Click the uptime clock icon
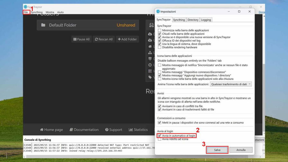Image resolution: width=288 pixels, height=162 pixels. (150, 65)
